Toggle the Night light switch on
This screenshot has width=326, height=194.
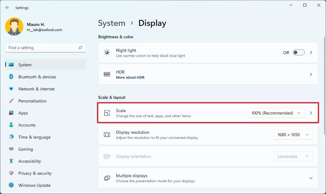(298, 53)
